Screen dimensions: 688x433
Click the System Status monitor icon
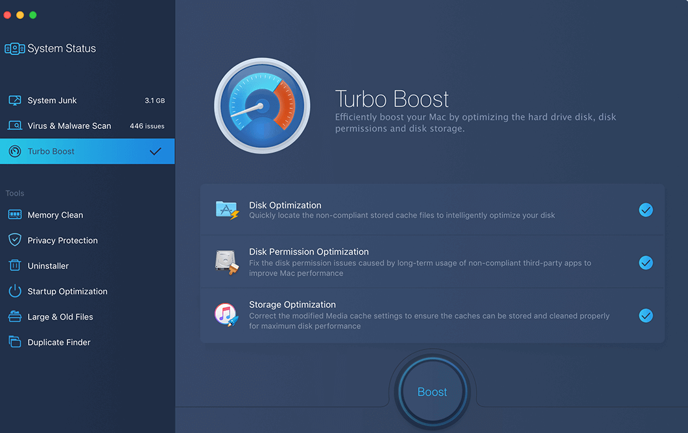click(x=14, y=49)
